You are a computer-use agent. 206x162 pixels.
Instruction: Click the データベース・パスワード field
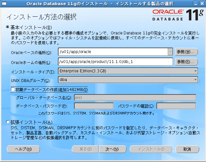[x=94, y=106]
